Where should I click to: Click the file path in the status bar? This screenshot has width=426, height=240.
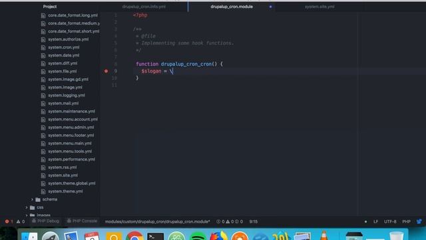(157, 221)
